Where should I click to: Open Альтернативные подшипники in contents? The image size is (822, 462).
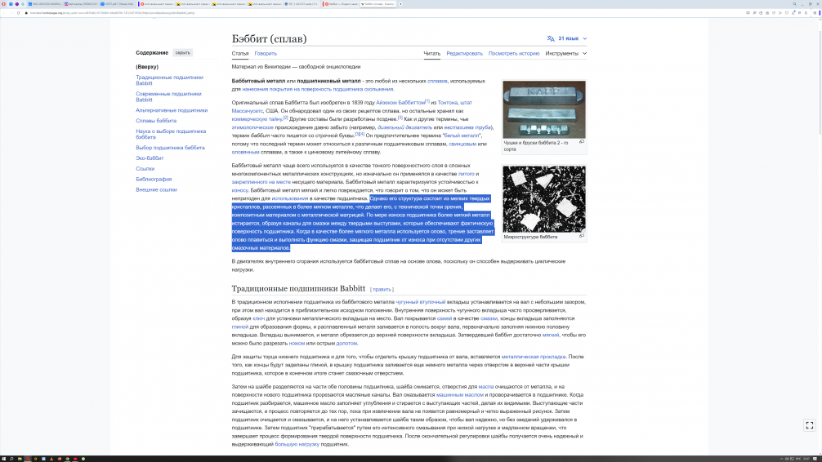[x=172, y=110]
